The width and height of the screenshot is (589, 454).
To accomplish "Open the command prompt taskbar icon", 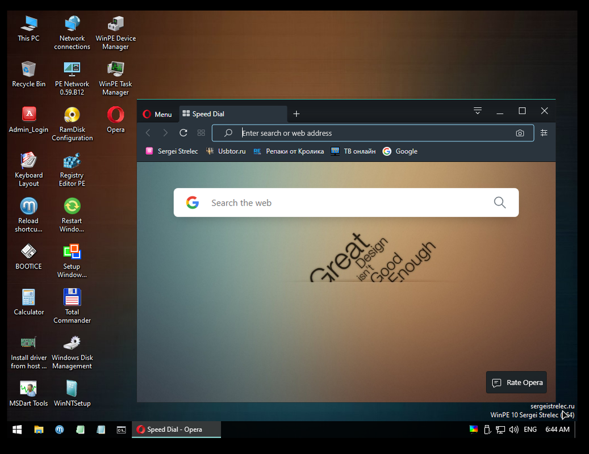I will coord(121,430).
